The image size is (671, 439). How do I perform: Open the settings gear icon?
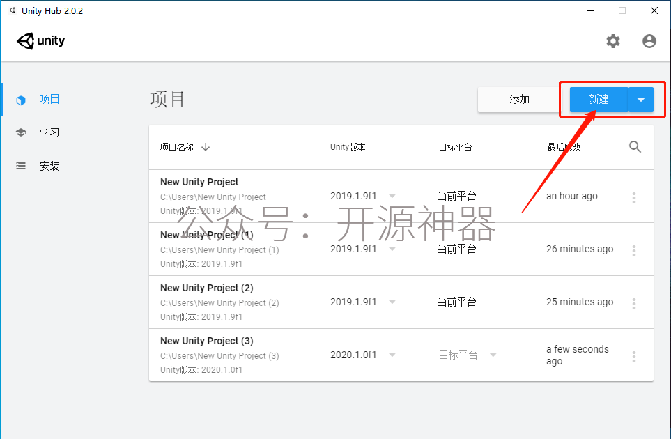612,41
